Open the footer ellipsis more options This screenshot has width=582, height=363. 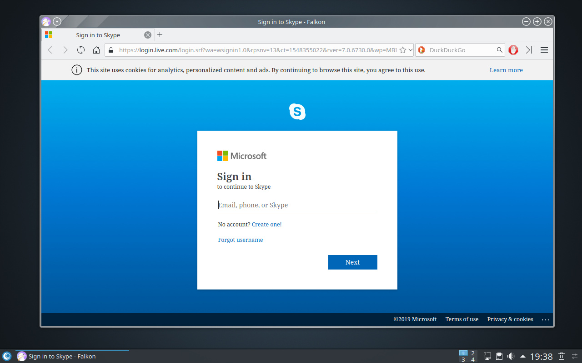tap(546, 320)
